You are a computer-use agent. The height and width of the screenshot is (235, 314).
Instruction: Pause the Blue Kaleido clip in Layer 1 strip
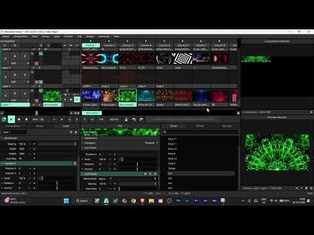71,99
